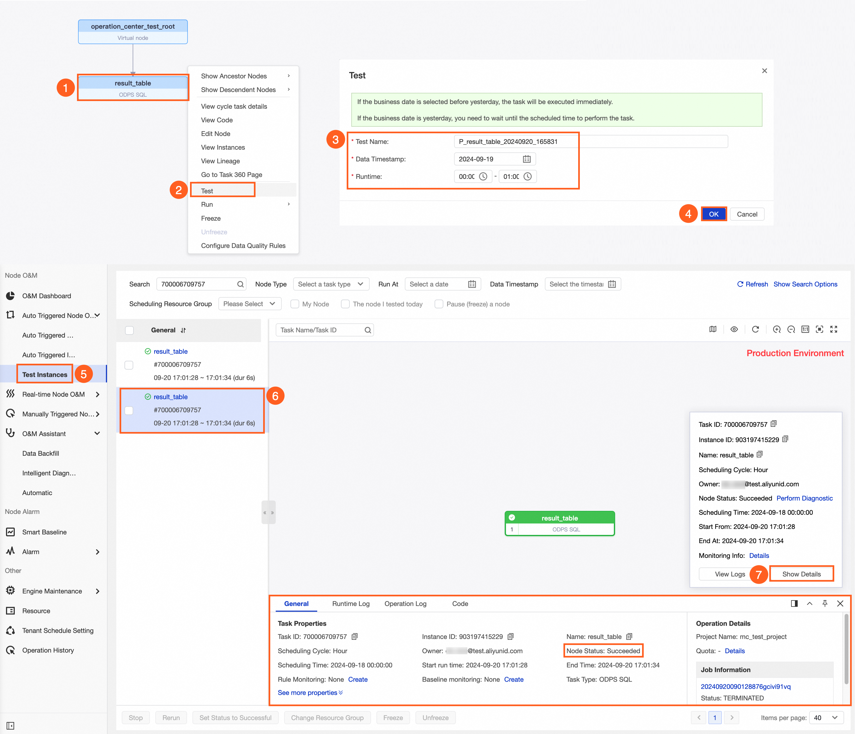Click the graph refresh icon beside eye
855x734 pixels.
point(755,329)
